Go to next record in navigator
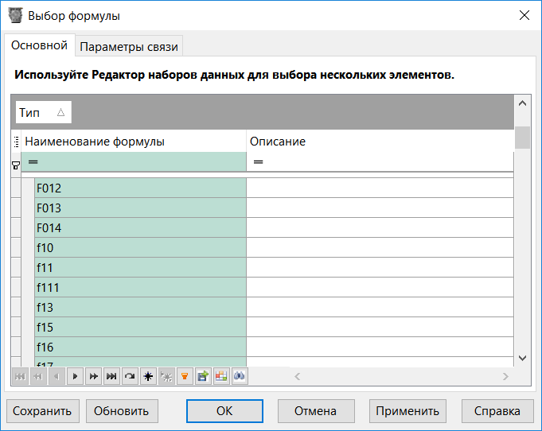Viewport: 542px width, 431px height. [76, 376]
